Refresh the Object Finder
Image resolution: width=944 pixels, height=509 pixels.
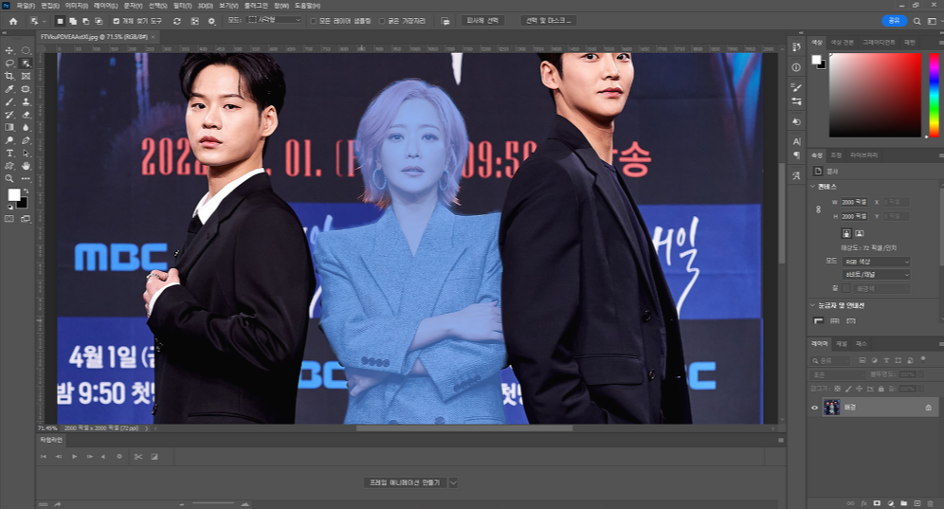[177, 21]
